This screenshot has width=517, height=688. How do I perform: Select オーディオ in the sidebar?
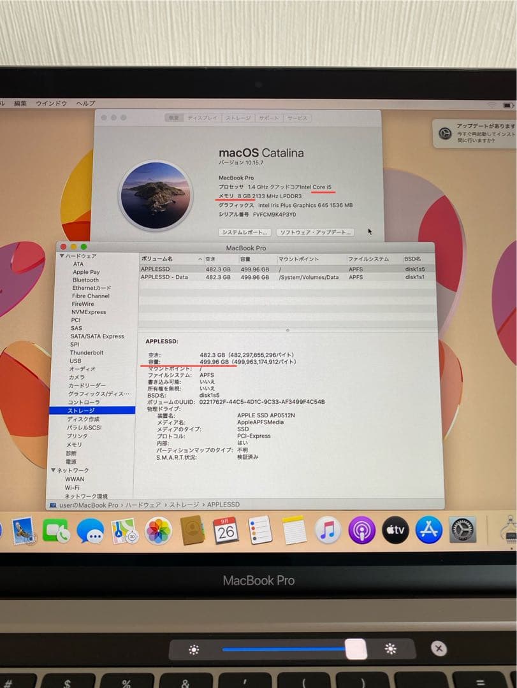click(x=82, y=369)
